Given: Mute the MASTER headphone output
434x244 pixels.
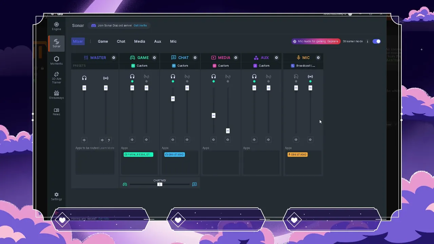Looking at the screenshot, I should point(84,140).
